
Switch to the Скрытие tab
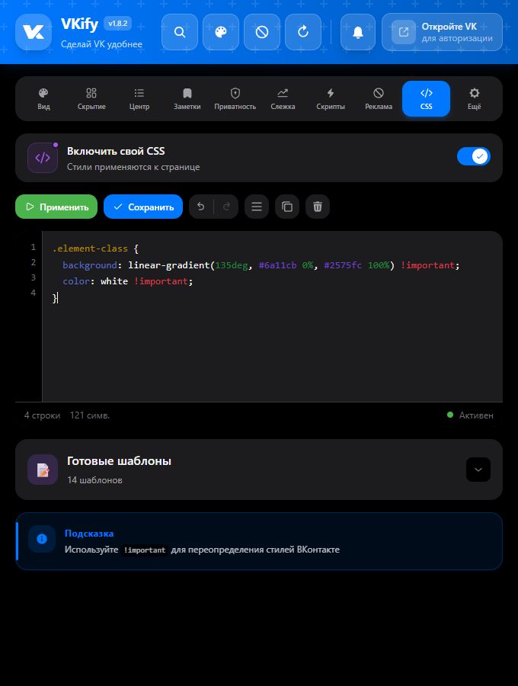[x=91, y=99]
